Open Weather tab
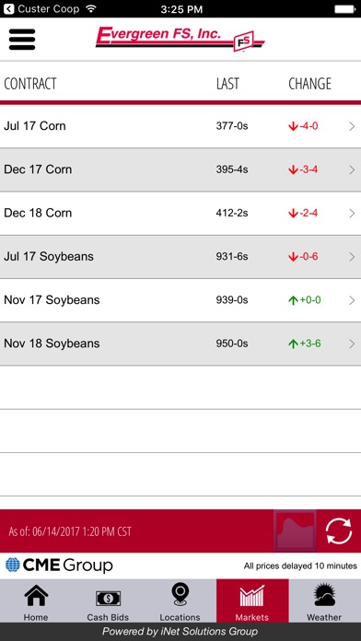The image size is (361, 641). (x=324, y=600)
